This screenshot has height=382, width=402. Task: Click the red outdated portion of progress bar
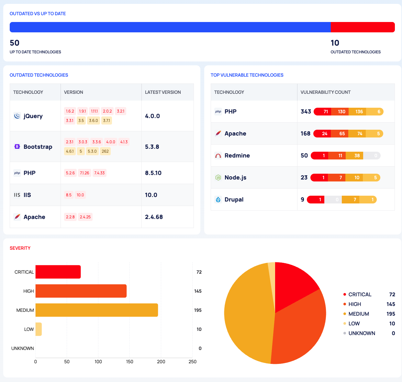tap(363, 27)
